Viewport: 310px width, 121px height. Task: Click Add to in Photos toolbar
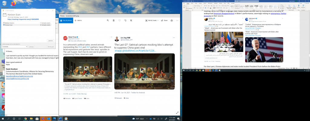[x=78, y=20]
